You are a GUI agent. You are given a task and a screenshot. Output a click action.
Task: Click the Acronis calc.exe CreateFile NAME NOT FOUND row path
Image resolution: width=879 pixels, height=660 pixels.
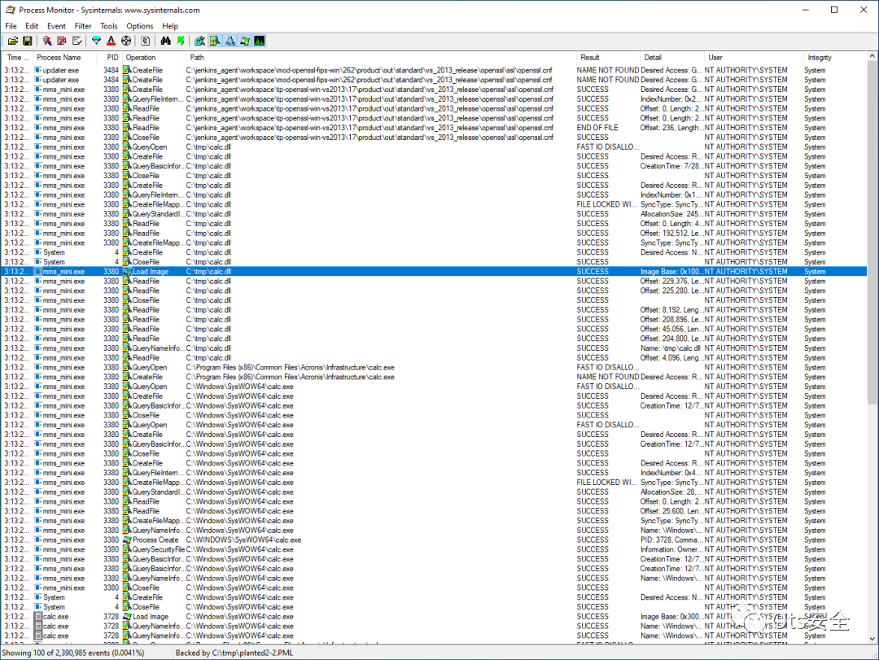pos(291,377)
